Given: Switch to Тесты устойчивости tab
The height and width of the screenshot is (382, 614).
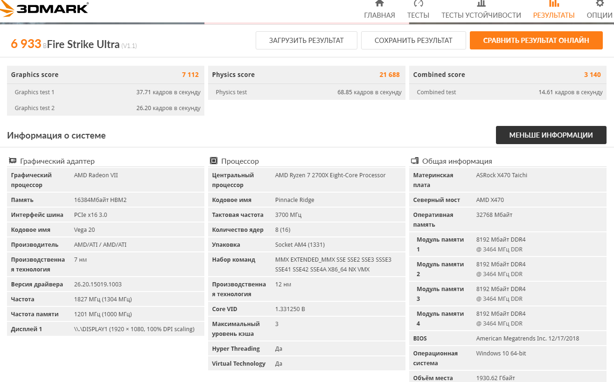Looking at the screenshot, I should [x=481, y=10].
